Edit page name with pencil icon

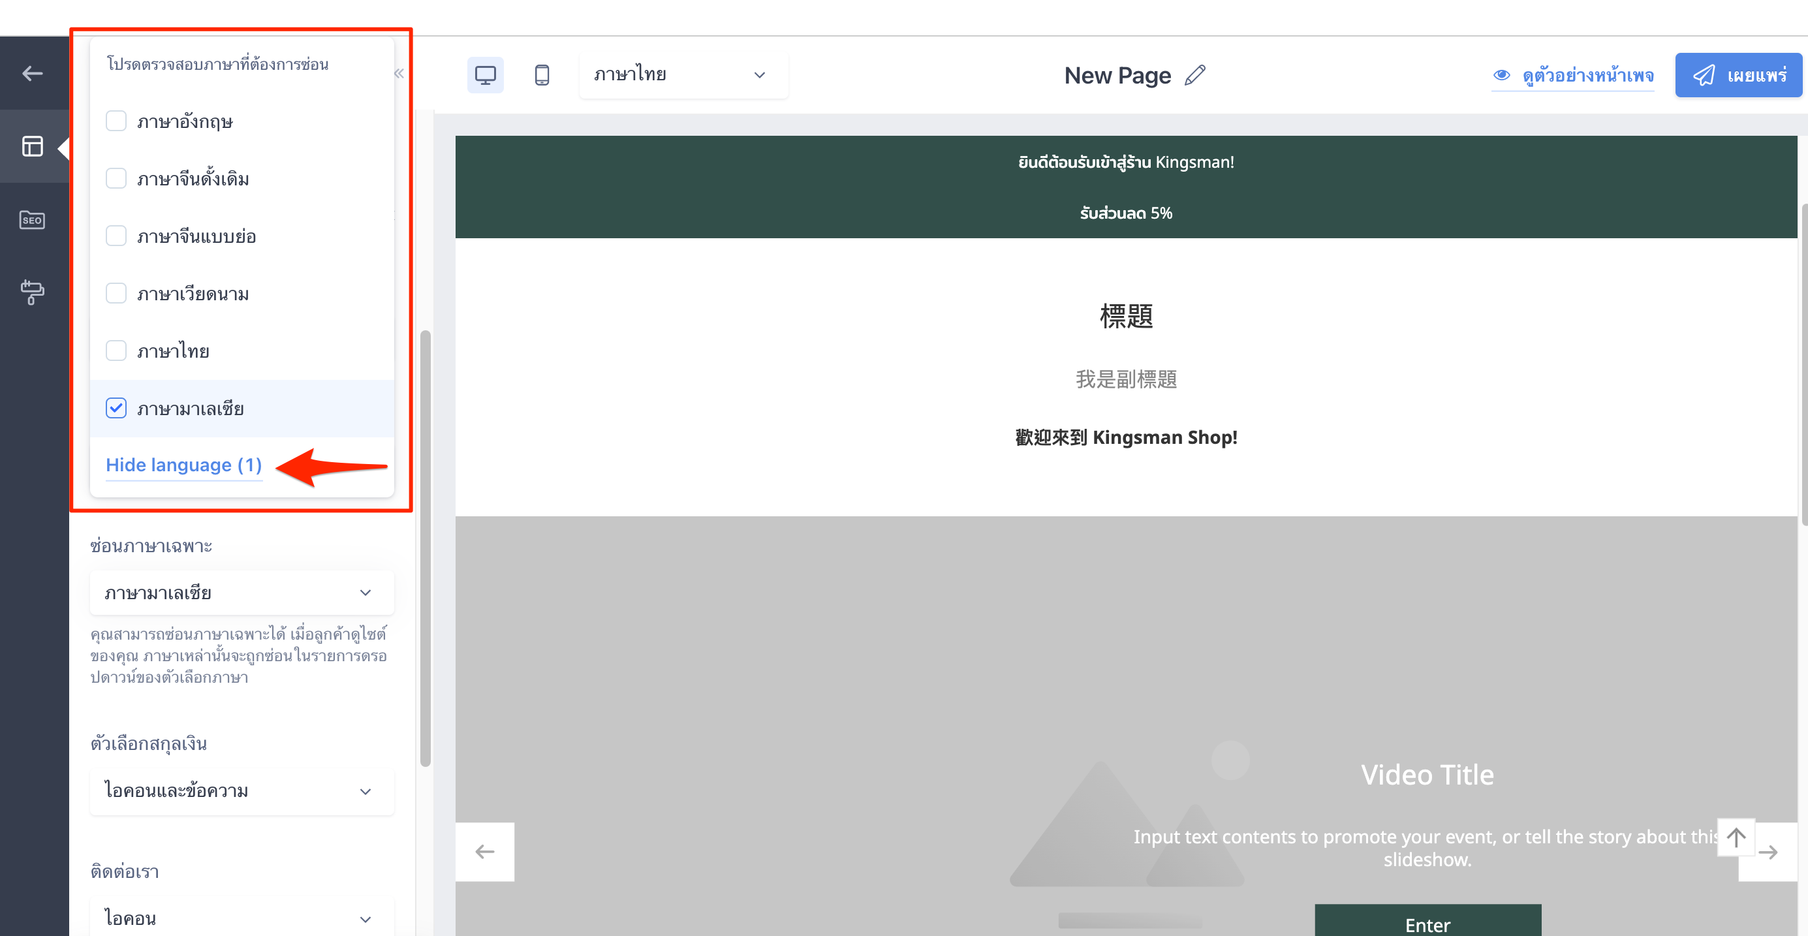[x=1194, y=75]
